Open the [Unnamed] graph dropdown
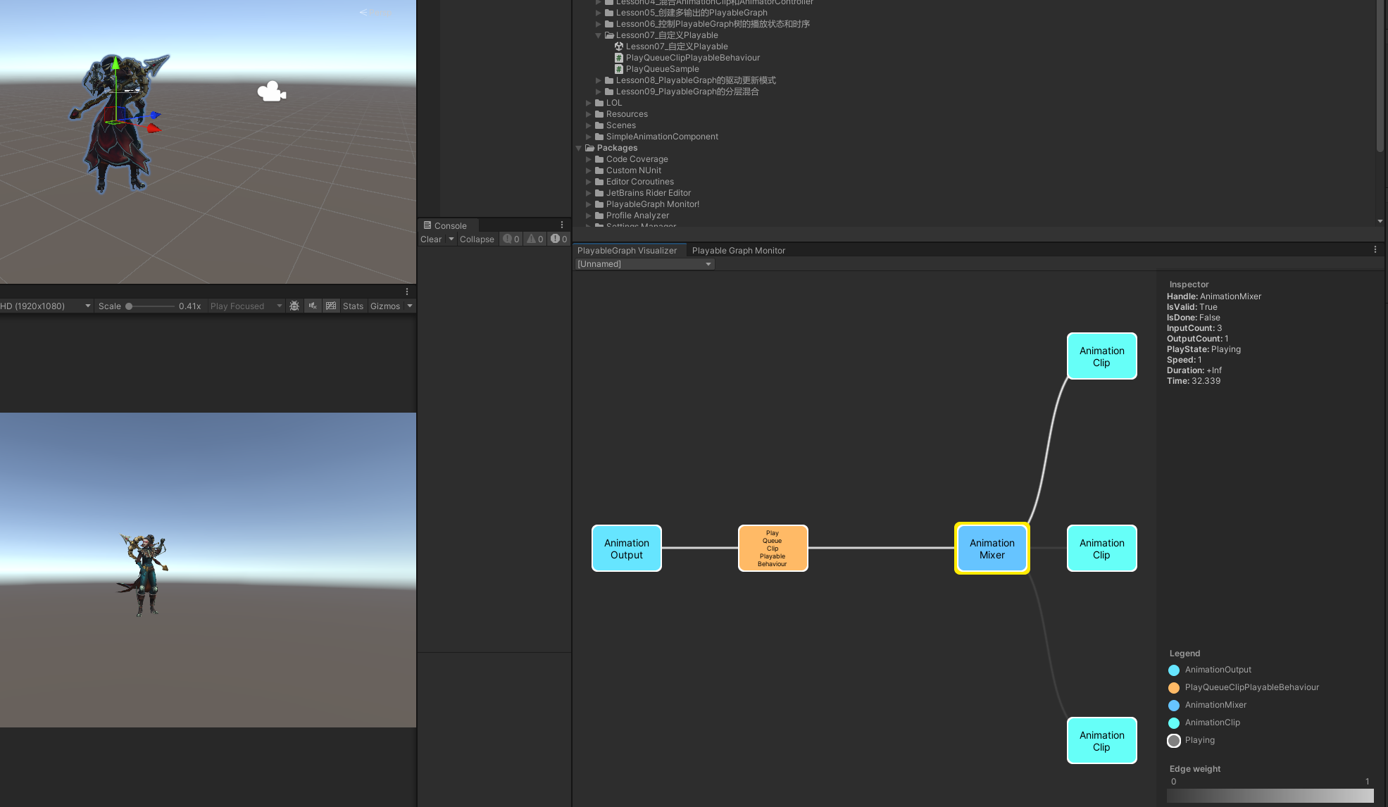1388x807 pixels. [644, 264]
